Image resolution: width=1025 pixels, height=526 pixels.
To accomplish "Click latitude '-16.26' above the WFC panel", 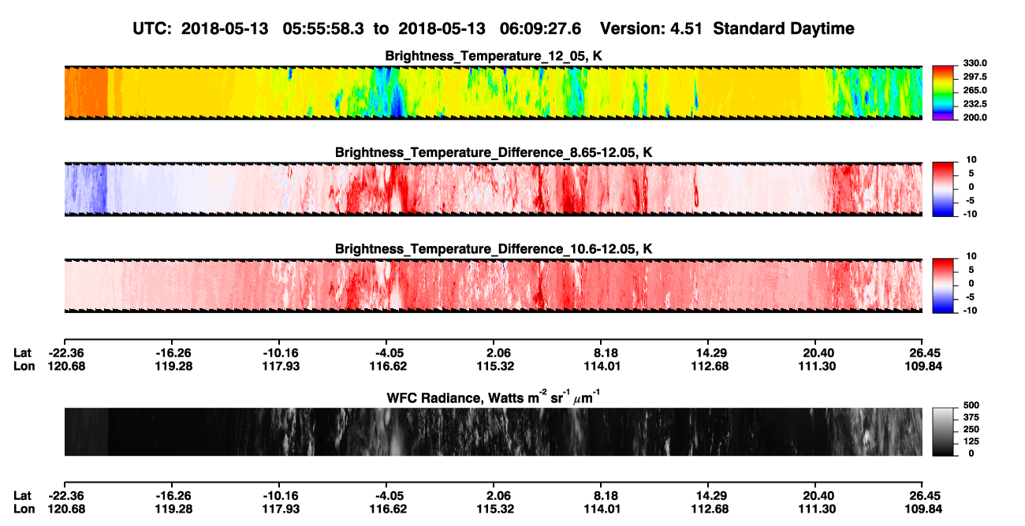I will click(172, 353).
